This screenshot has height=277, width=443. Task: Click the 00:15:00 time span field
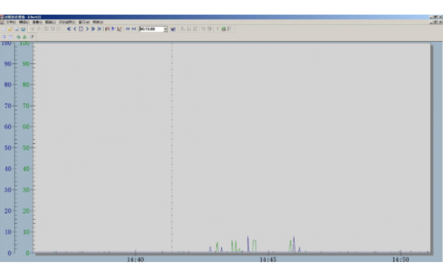[x=150, y=29]
